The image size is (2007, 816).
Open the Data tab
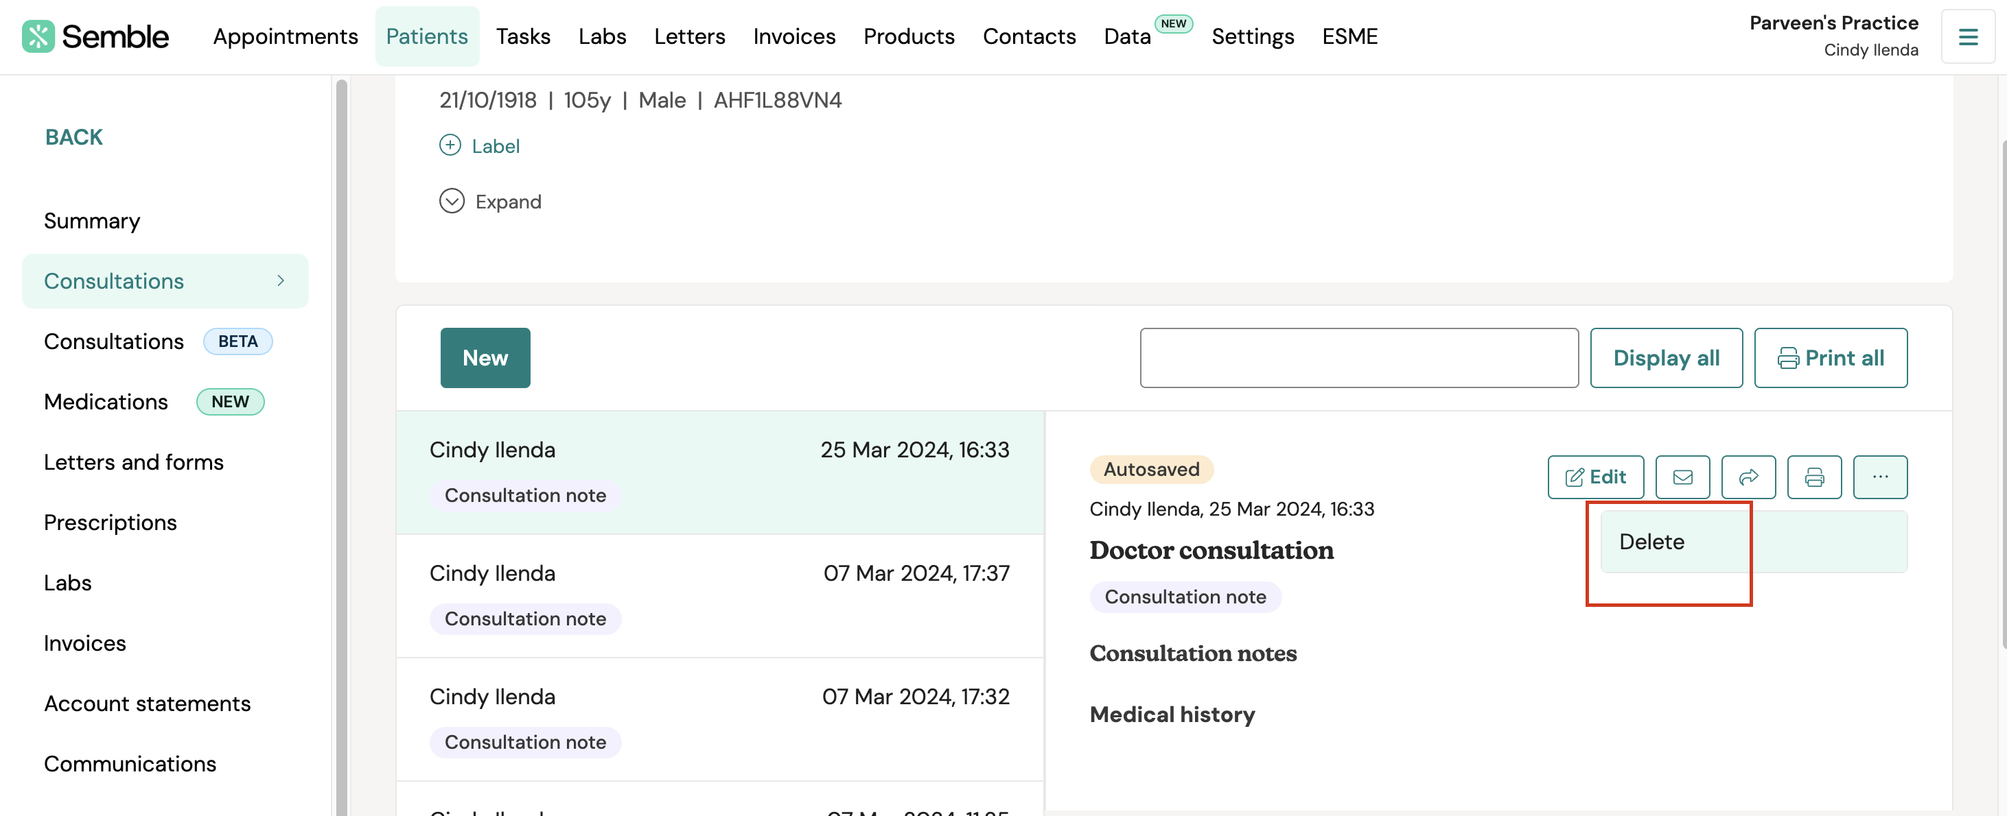click(1127, 36)
